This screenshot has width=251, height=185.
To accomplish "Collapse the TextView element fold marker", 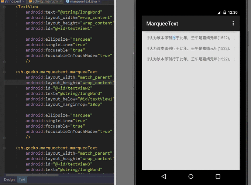I will 4,7.
